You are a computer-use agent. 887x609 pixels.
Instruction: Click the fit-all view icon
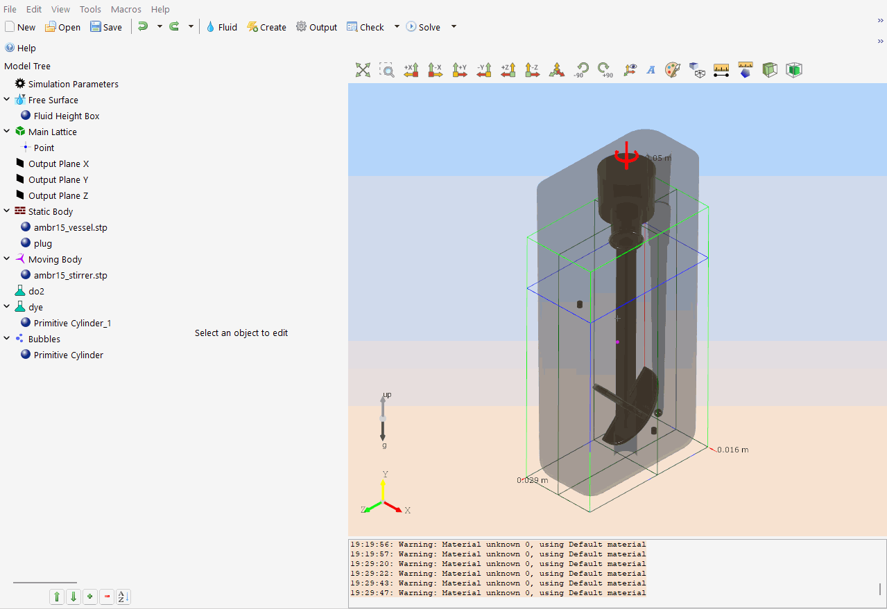click(363, 69)
